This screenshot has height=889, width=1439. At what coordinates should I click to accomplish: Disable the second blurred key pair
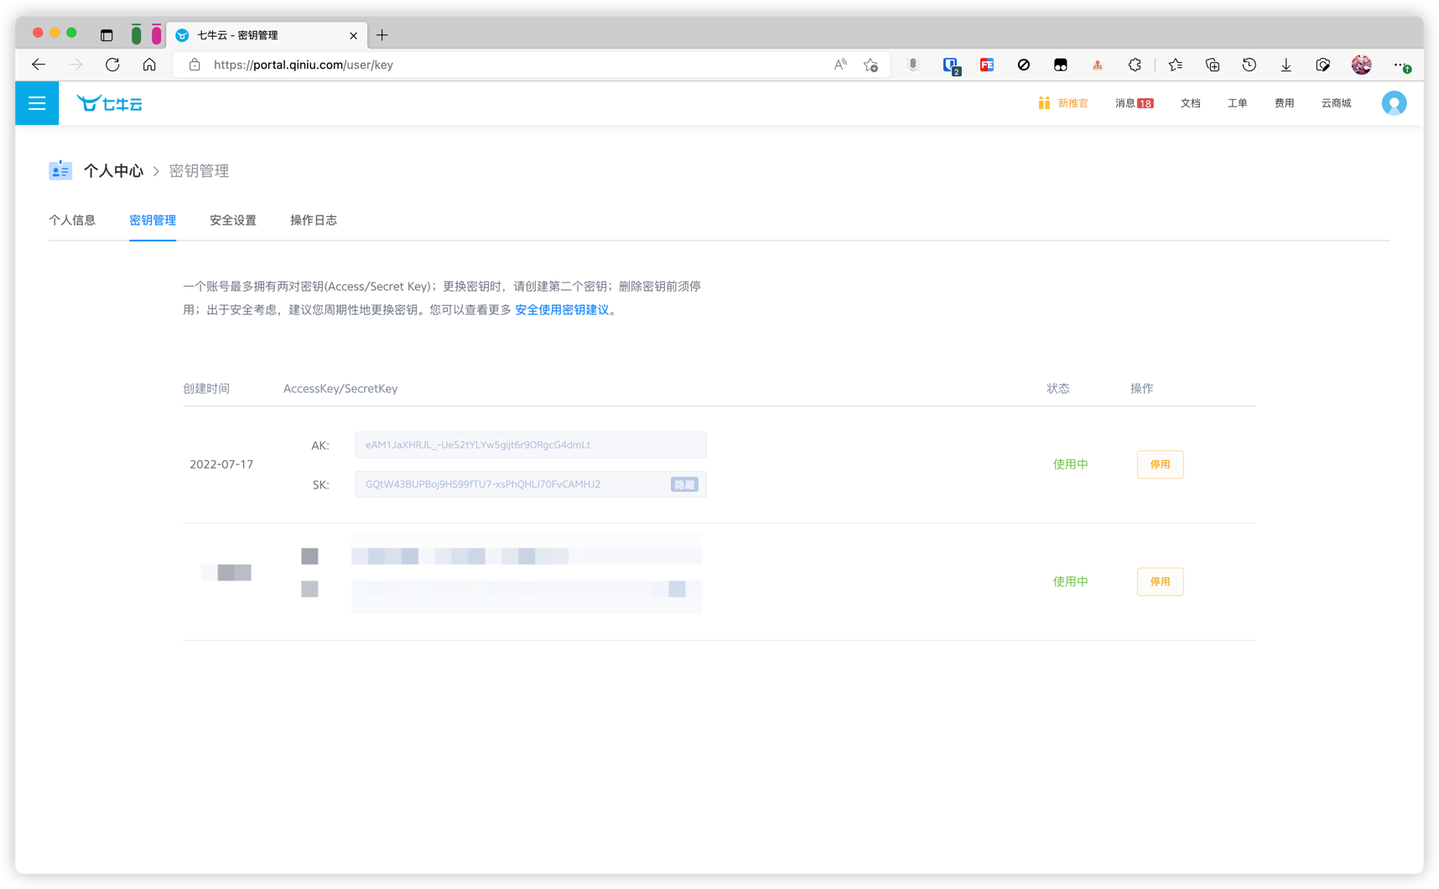pos(1159,581)
